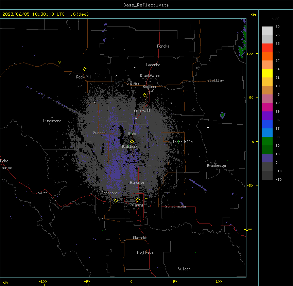Select the Didsbury label
293x286 pixels.
(130, 146)
